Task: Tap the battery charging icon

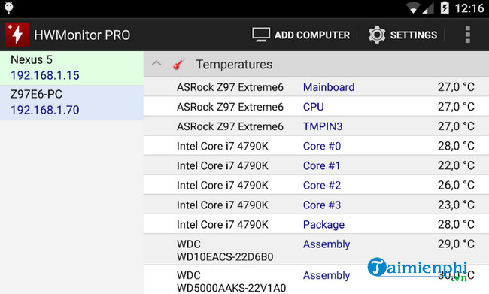Action: pyautogui.click(x=445, y=8)
